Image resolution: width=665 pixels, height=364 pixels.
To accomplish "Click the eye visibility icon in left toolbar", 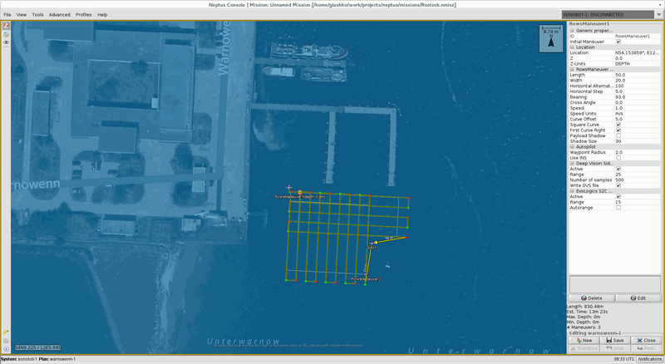I will point(6,42).
